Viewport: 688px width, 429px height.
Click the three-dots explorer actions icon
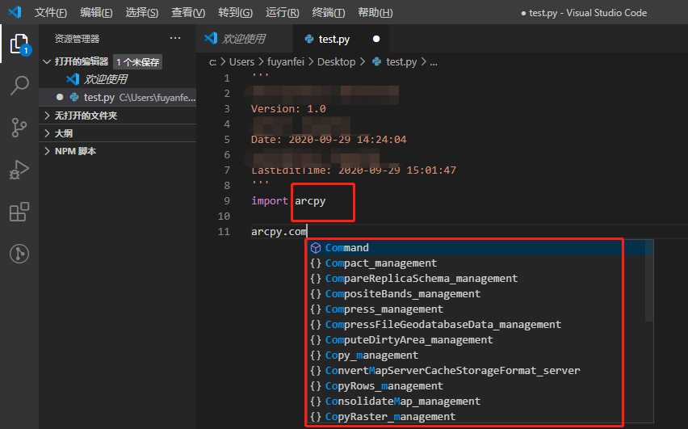pos(175,38)
